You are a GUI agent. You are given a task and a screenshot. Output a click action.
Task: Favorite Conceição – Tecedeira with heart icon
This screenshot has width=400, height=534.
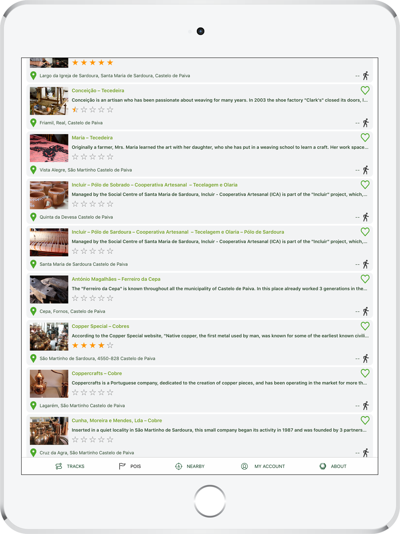pyautogui.click(x=365, y=90)
